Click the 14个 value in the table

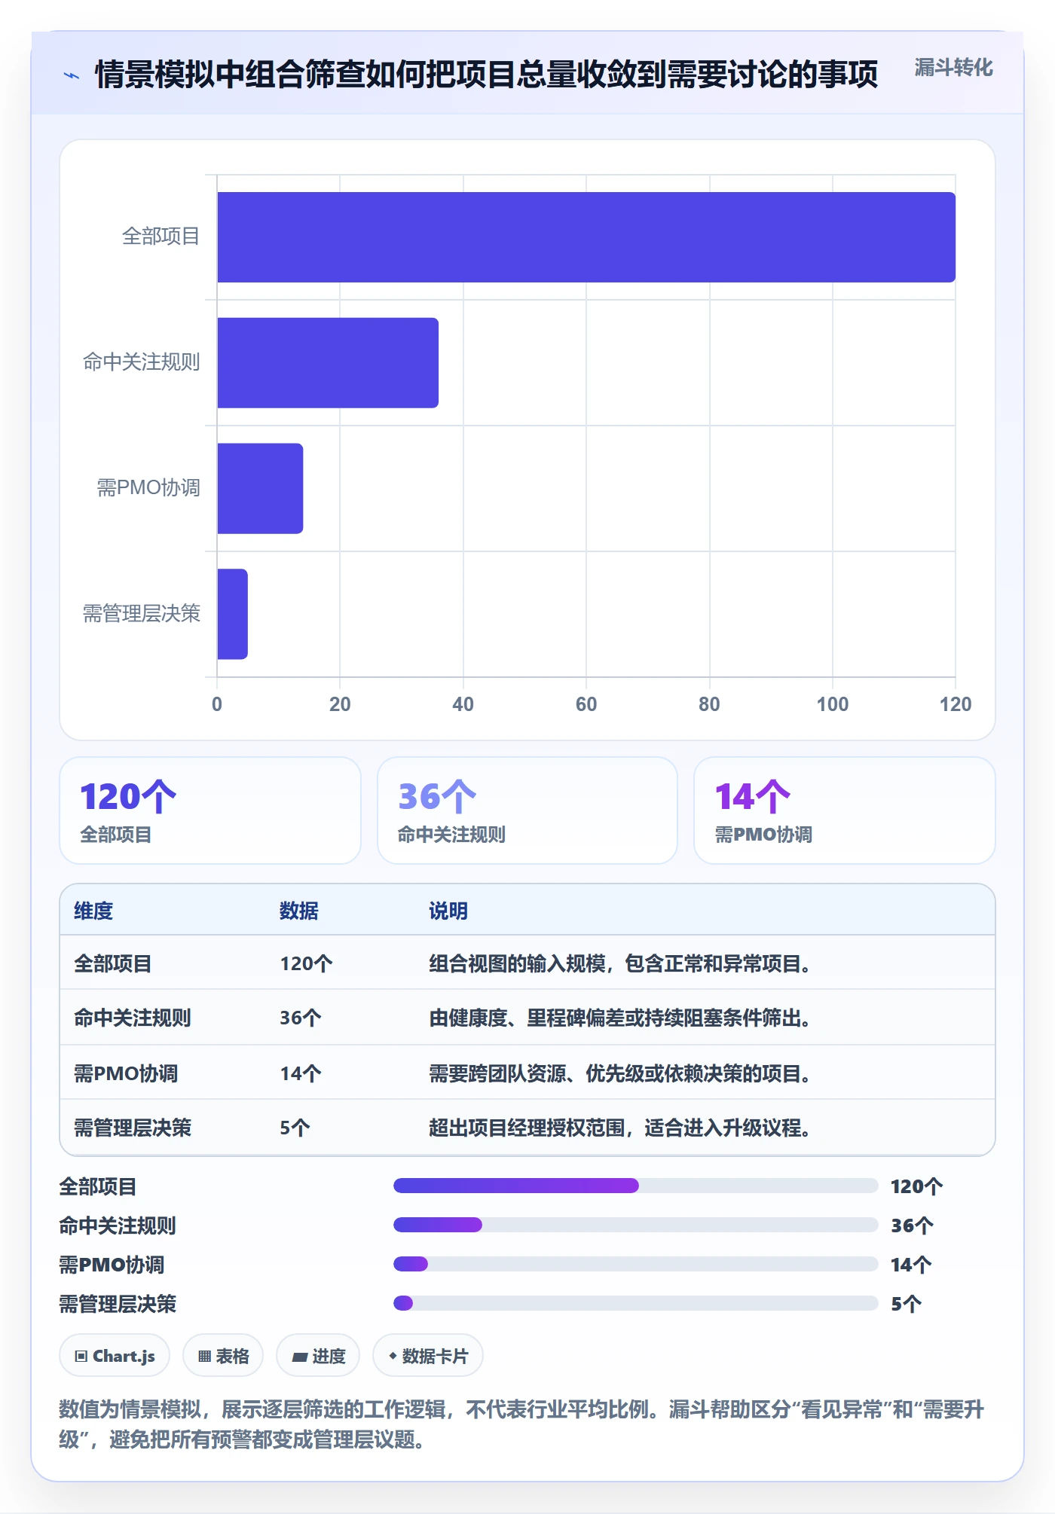(x=301, y=1073)
